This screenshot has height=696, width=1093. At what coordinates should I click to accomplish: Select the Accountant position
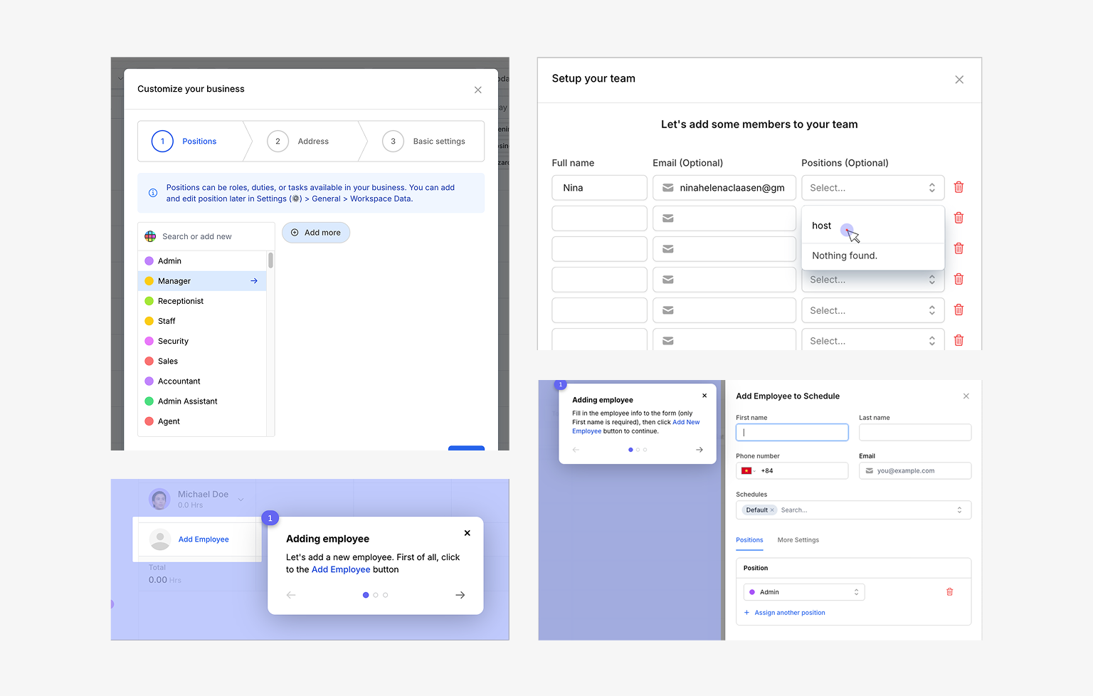pos(202,381)
